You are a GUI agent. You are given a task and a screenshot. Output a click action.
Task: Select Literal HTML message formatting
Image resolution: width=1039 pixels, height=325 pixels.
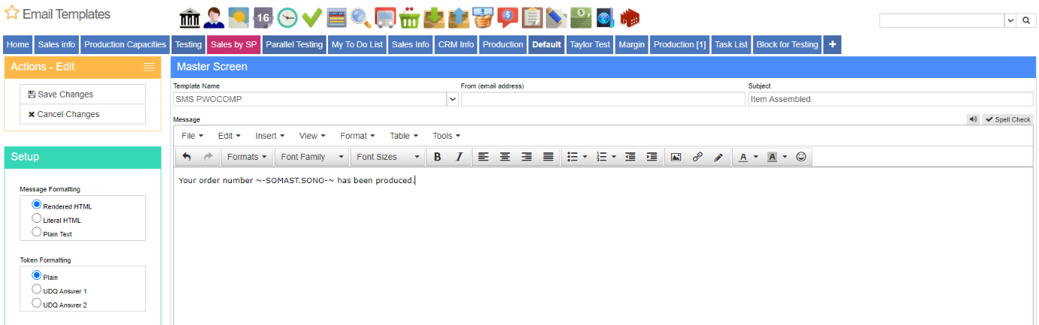[36, 218]
